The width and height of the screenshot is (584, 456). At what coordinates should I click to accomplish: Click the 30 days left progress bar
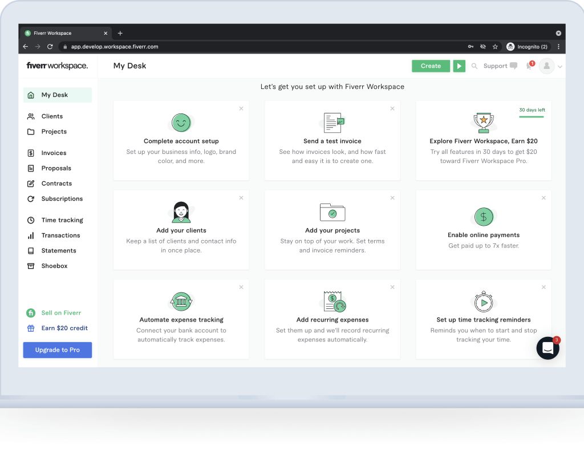(532, 117)
